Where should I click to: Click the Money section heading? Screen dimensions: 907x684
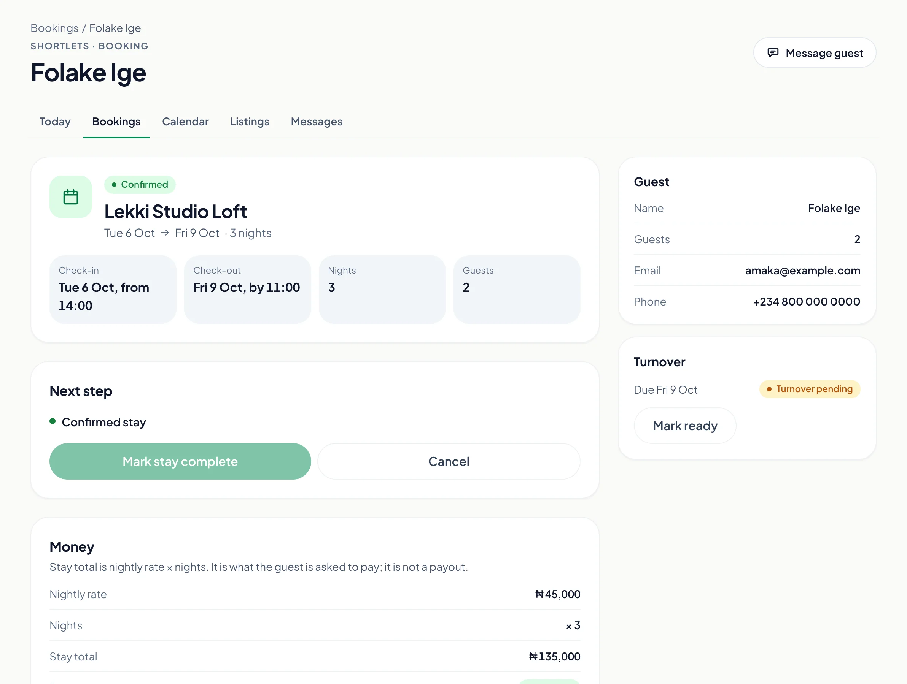click(72, 547)
